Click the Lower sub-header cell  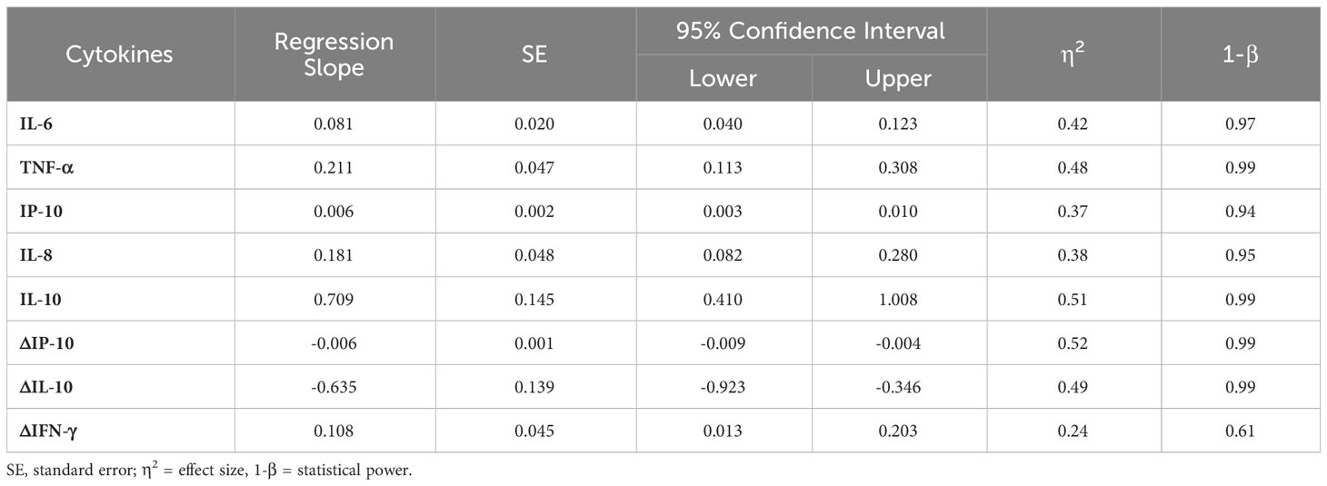tap(723, 78)
